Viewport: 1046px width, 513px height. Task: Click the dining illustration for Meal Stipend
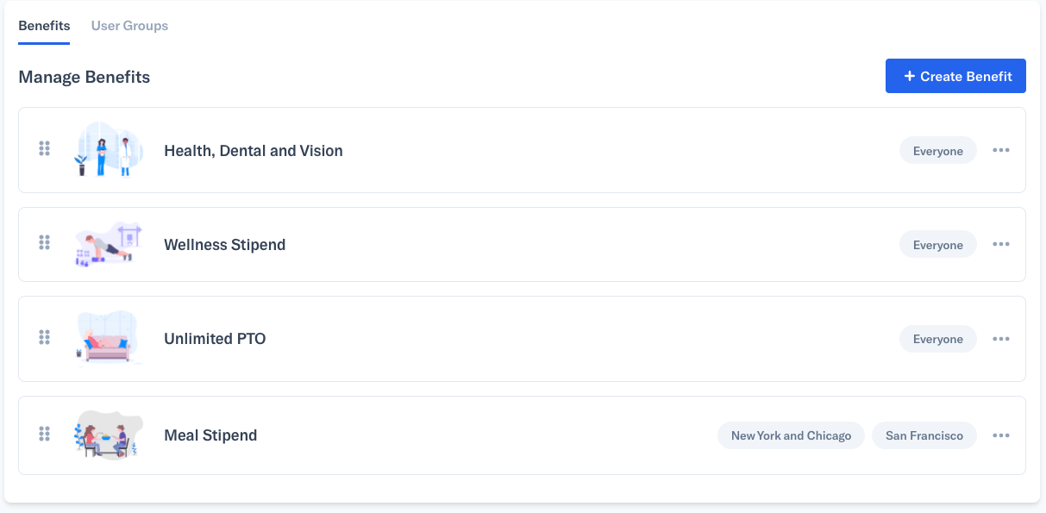[108, 435]
